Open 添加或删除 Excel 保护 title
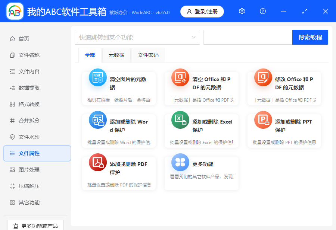Screen dimensions: 336x230 coord(212,126)
